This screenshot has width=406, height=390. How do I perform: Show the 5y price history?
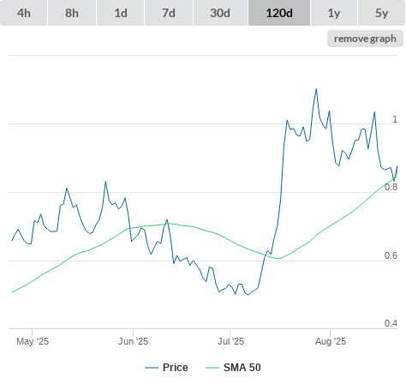382,13
